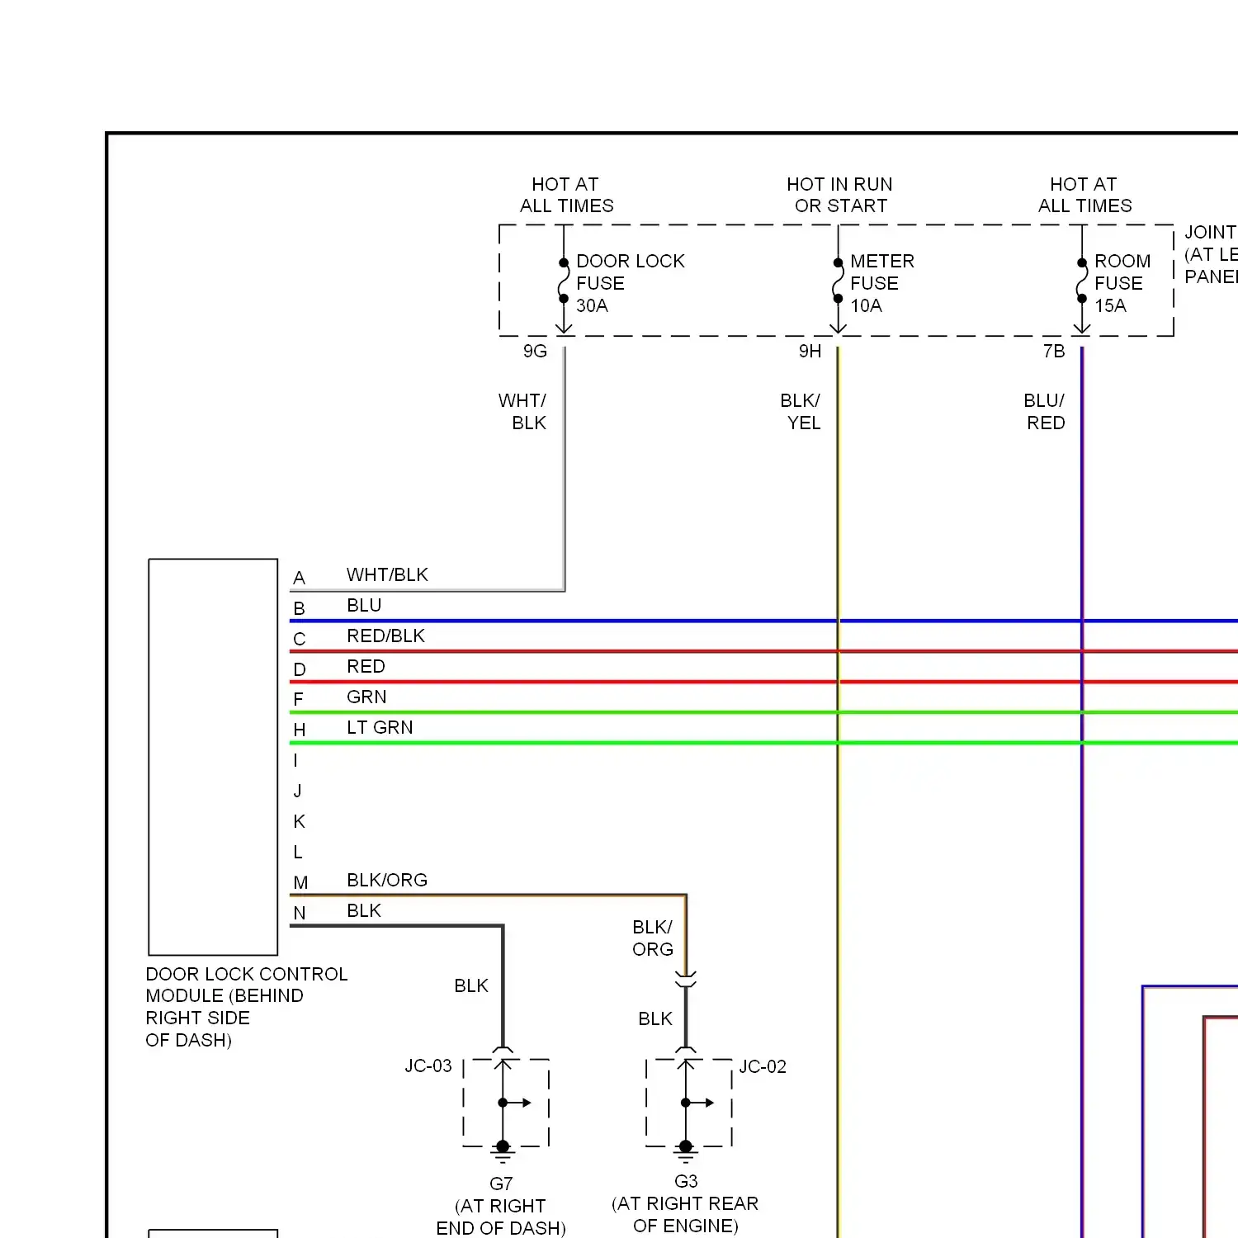Click connector terminal label 9G
Screen dimensions: 1238x1238
click(535, 352)
